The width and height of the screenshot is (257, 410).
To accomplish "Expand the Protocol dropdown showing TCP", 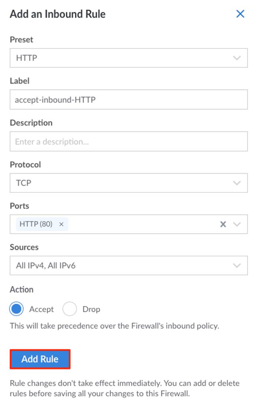I will (128, 182).
